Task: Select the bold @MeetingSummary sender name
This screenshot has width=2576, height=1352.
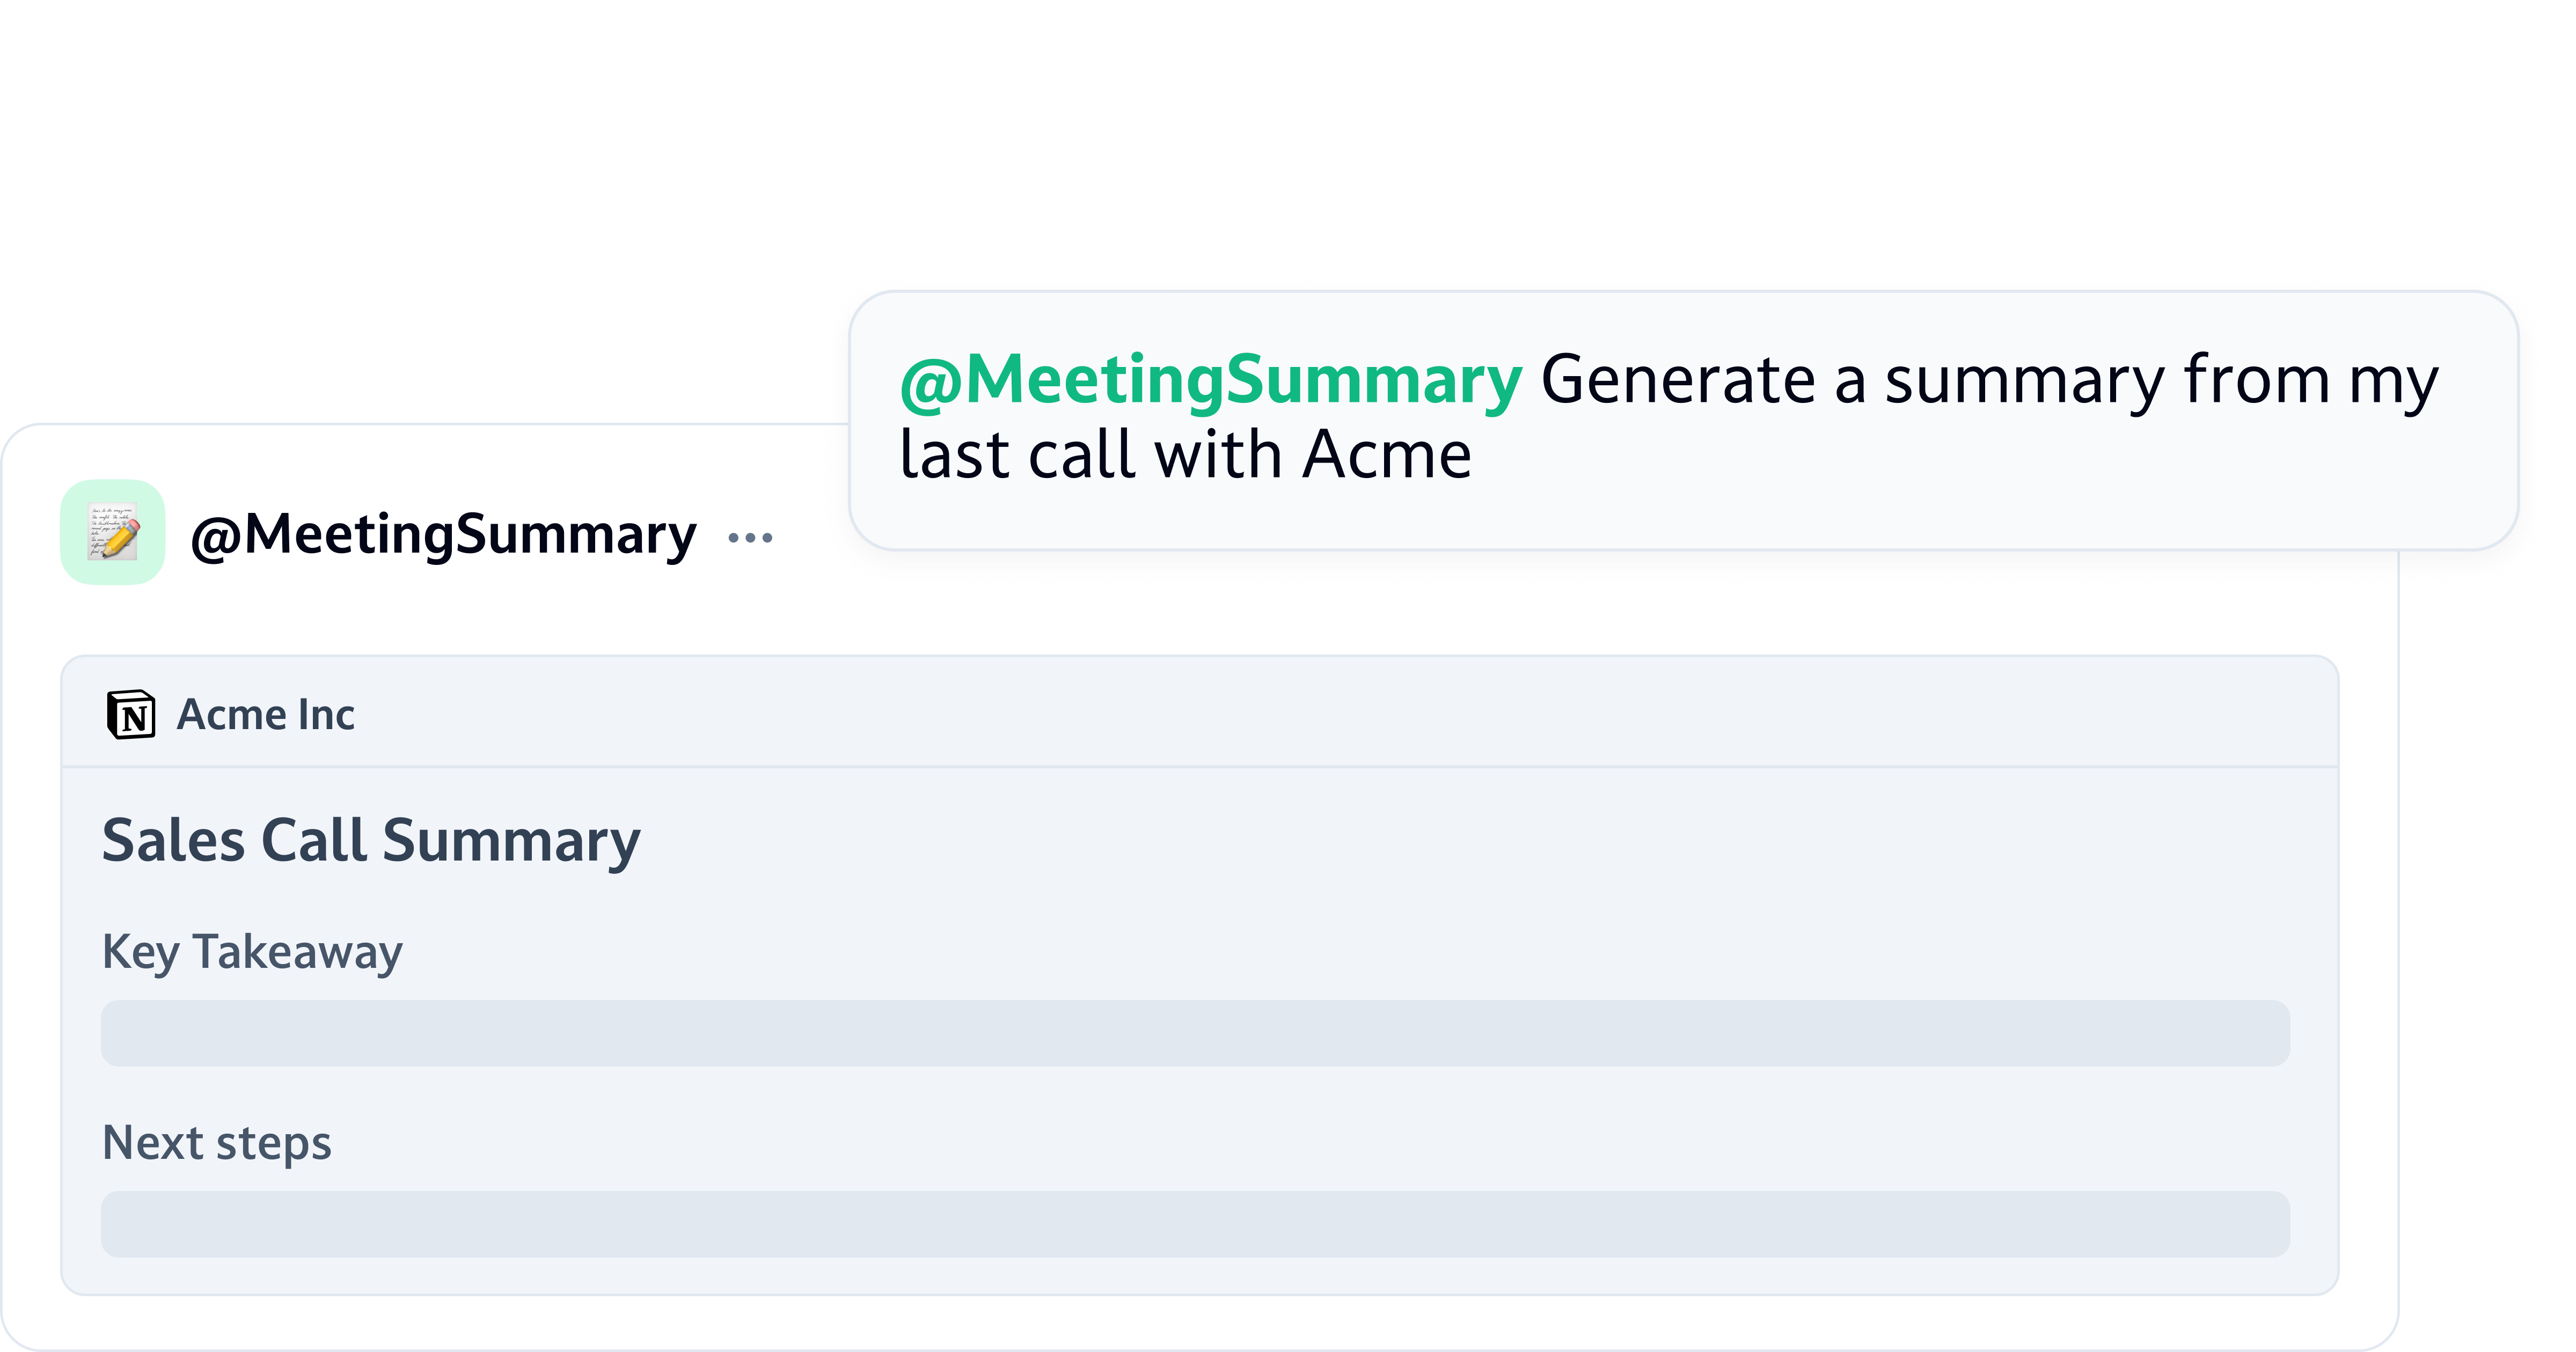Action: pyautogui.click(x=443, y=535)
